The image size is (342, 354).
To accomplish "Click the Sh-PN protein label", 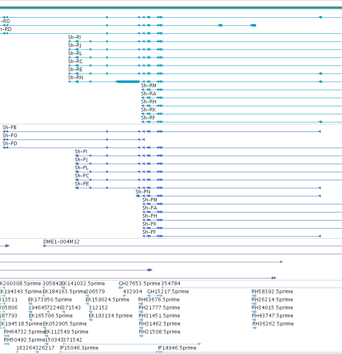I will click(143, 192).
